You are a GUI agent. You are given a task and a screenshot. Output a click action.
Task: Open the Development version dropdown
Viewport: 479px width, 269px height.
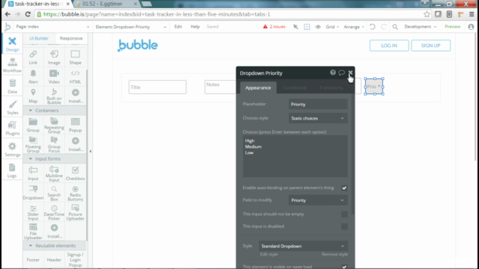point(421,27)
